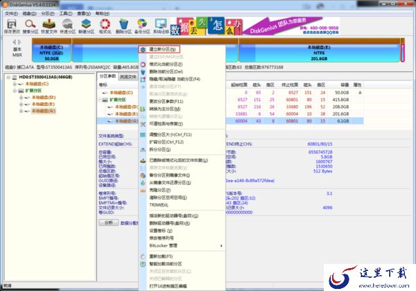The height and width of the screenshot is (291, 416).
Task: Click the bin icon beside 删除当前分区(Del)
Action: tap(143, 72)
